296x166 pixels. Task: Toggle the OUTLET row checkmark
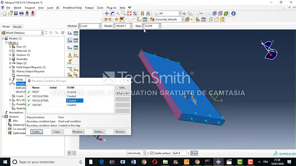29,105
